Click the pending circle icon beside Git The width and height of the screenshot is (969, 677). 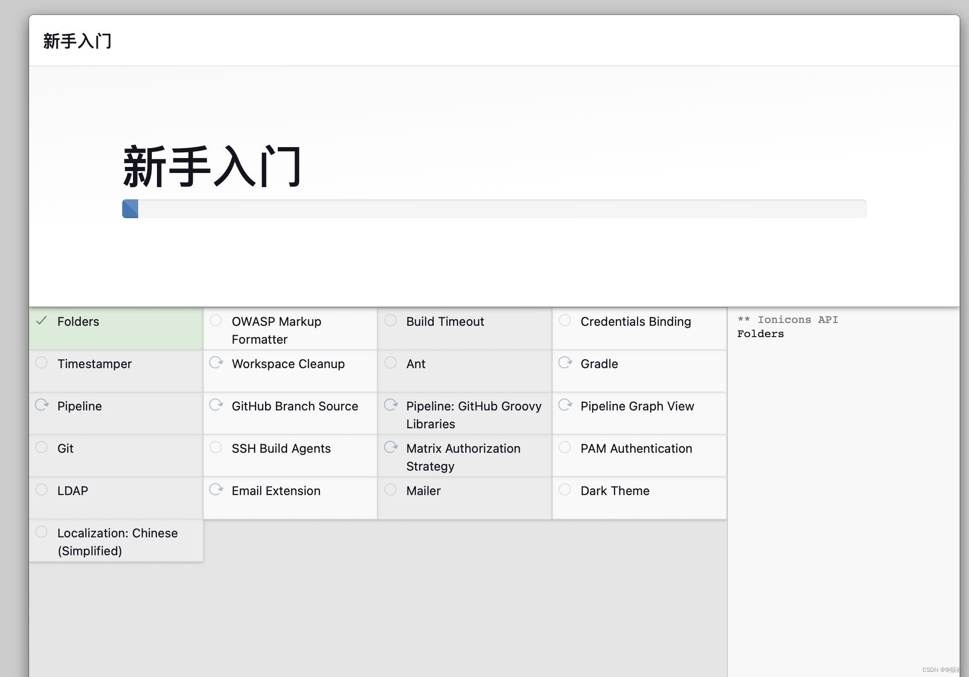(x=41, y=447)
